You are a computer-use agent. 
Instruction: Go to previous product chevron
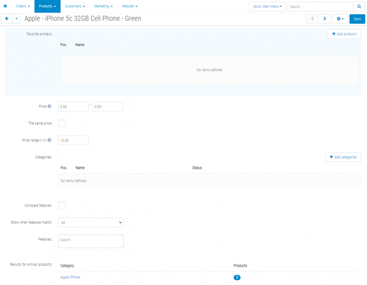pos(312,19)
